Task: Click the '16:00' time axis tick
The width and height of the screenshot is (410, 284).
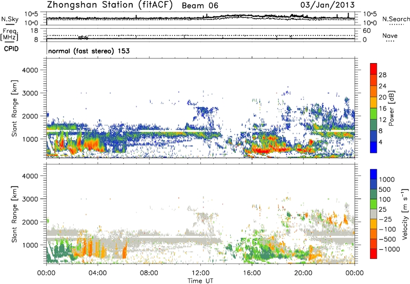Action: pos(252,273)
